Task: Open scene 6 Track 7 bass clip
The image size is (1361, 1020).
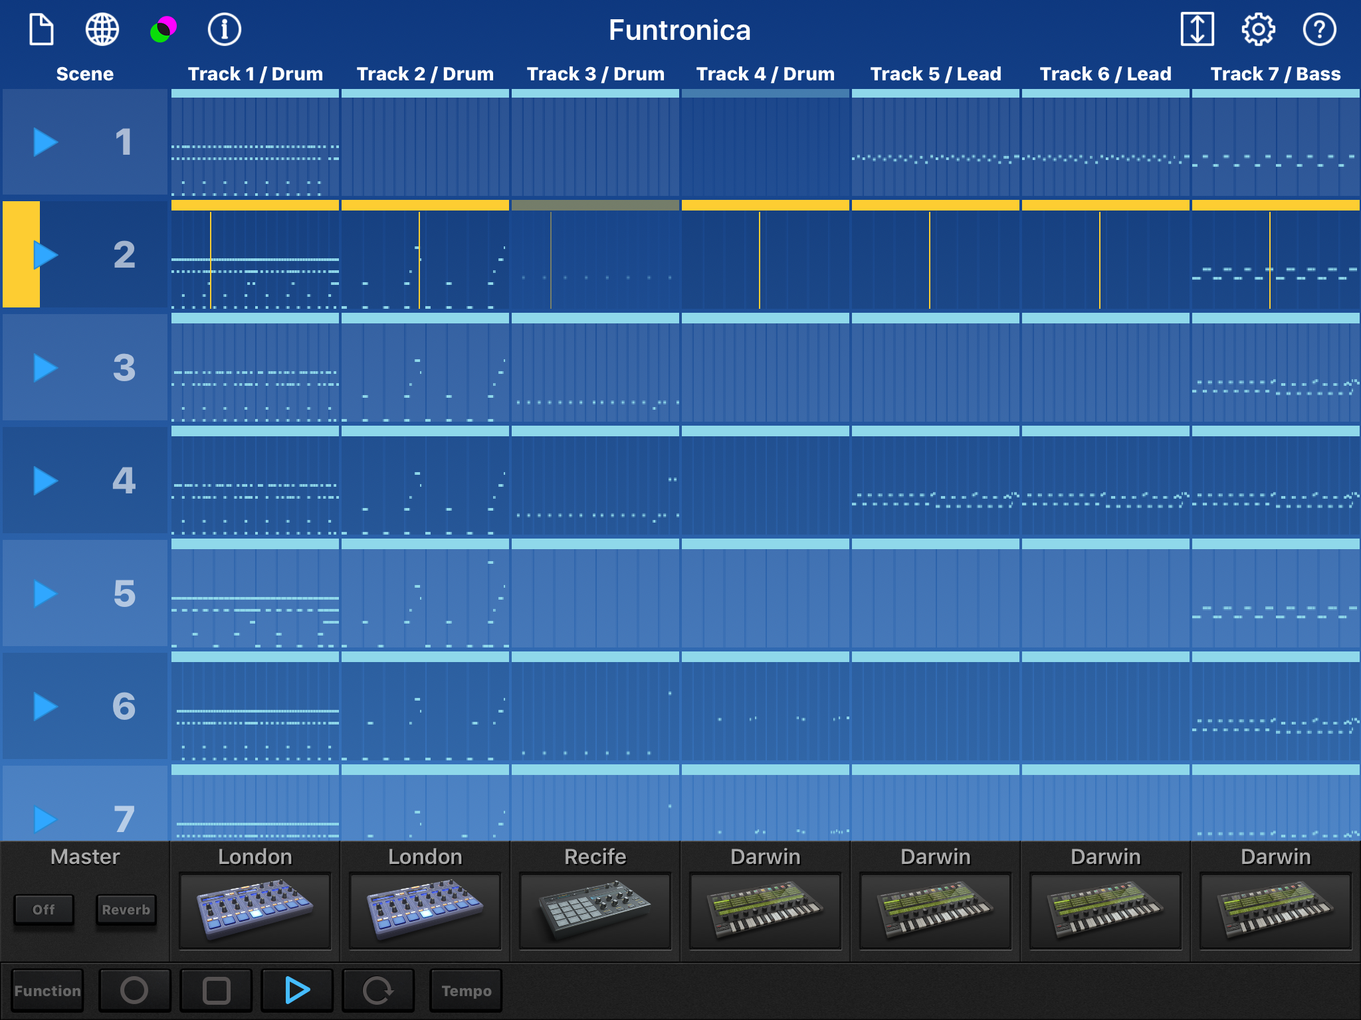Action: coord(1276,707)
